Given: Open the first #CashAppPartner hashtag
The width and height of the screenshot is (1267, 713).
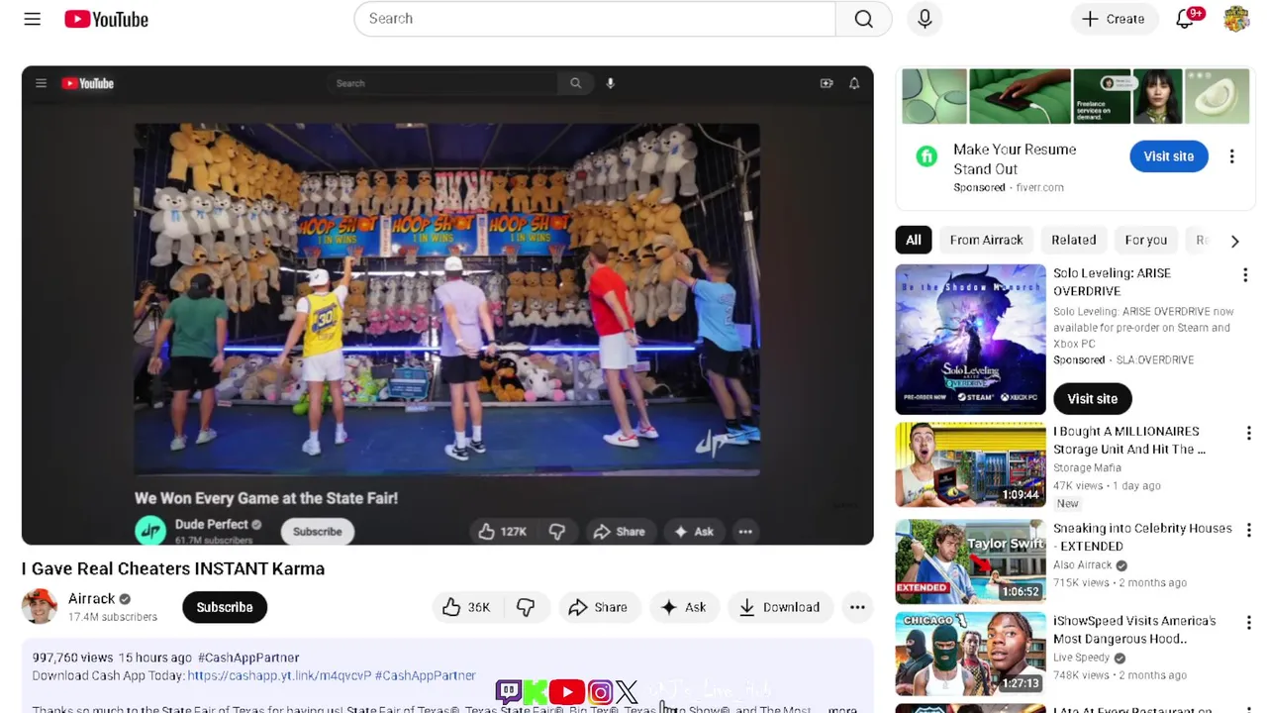Looking at the screenshot, I should click(x=248, y=658).
